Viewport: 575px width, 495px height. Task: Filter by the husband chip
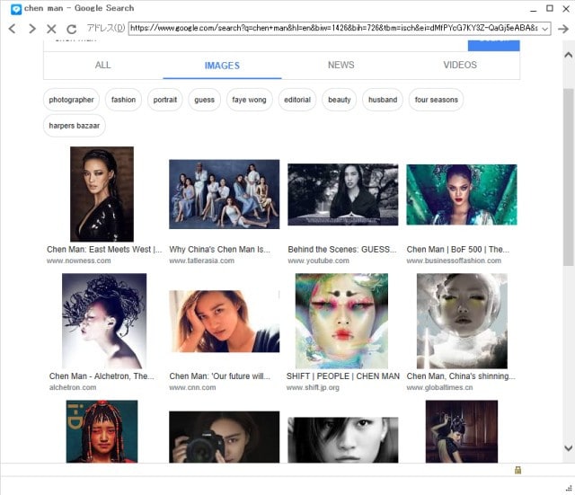[x=383, y=100]
